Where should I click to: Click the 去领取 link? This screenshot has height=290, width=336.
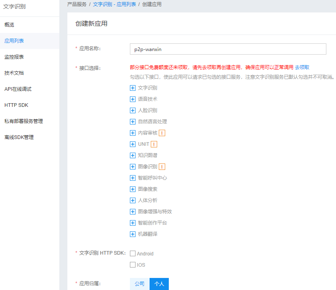point(302,67)
